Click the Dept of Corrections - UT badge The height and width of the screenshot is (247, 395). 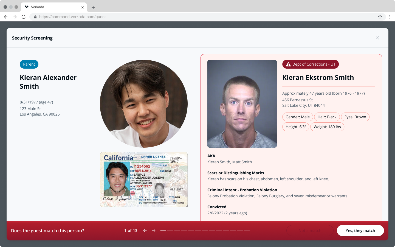point(311,64)
